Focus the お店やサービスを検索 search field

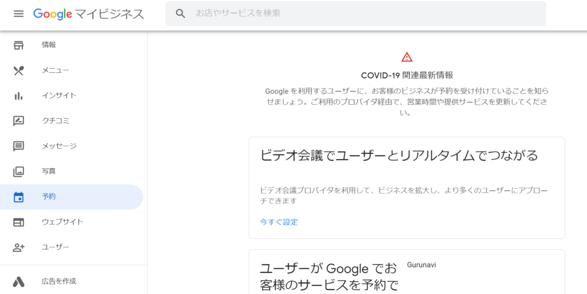(x=355, y=14)
